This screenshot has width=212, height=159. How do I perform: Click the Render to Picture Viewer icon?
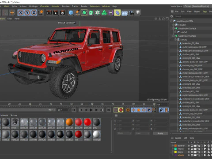coord(56,13)
